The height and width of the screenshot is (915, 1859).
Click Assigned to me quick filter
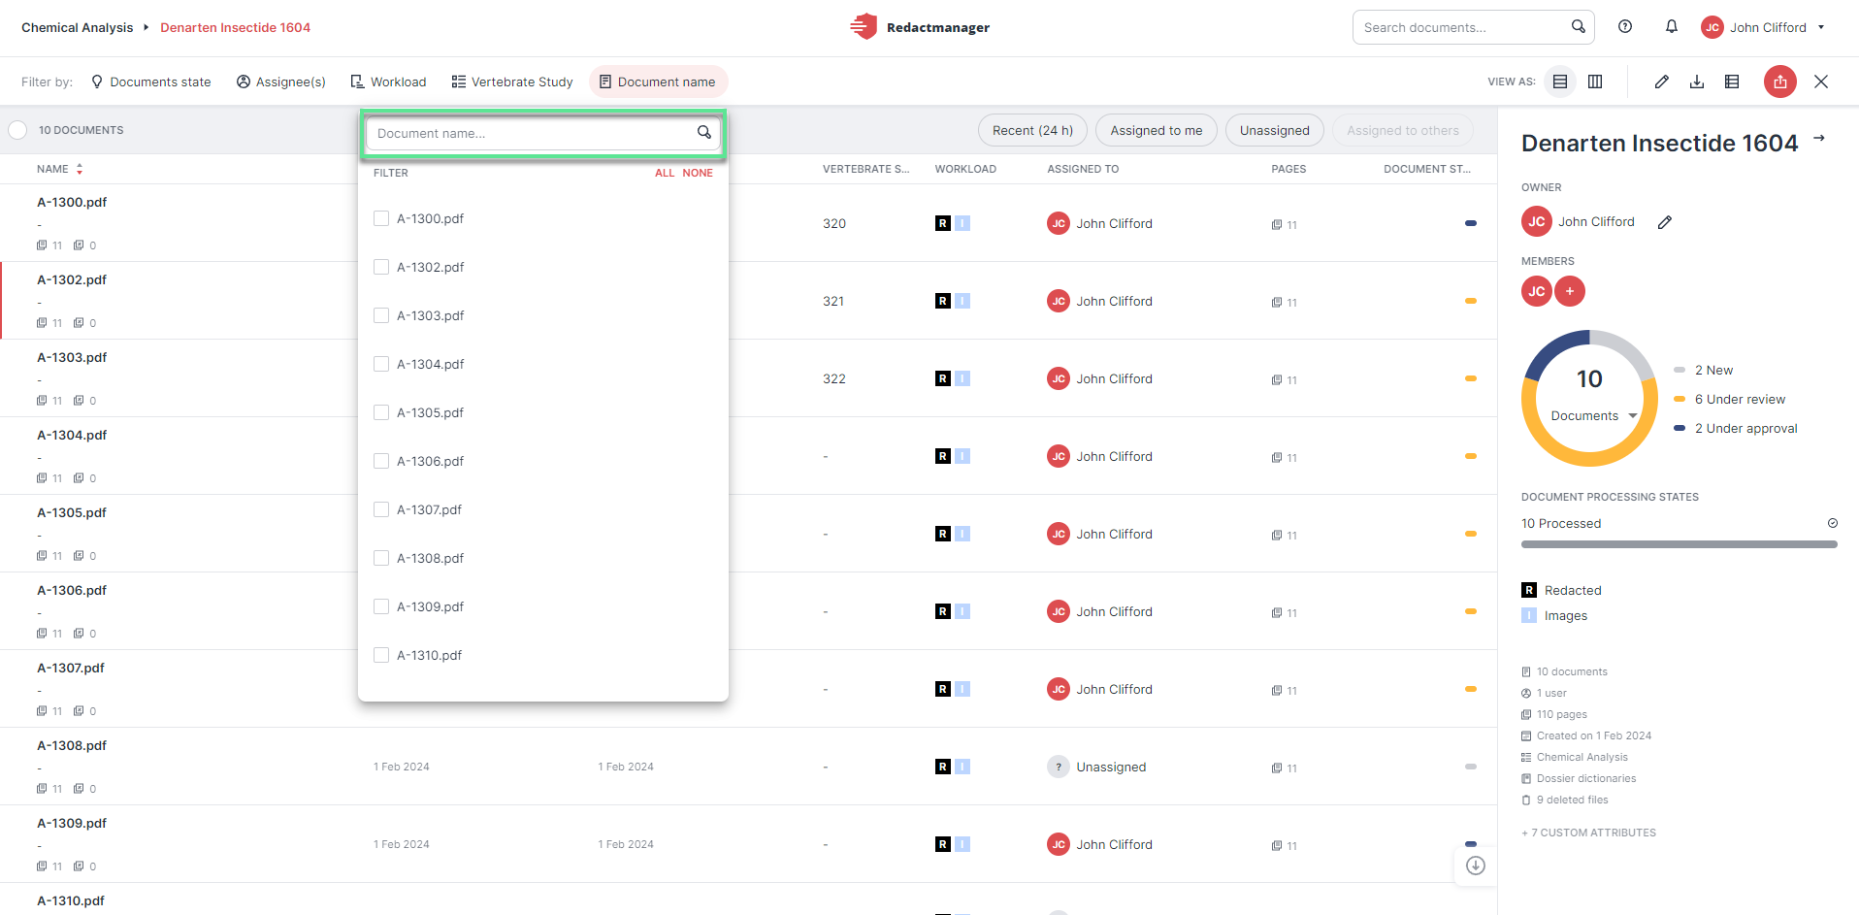click(1157, 130)
